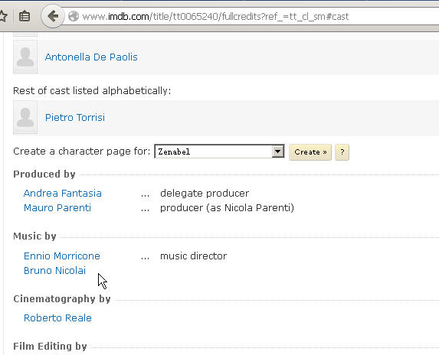Image resolution: width=439 pixels, height=355 pixels.
Task: Click 'Produced by' heading
Action: [x=44, y=174]
